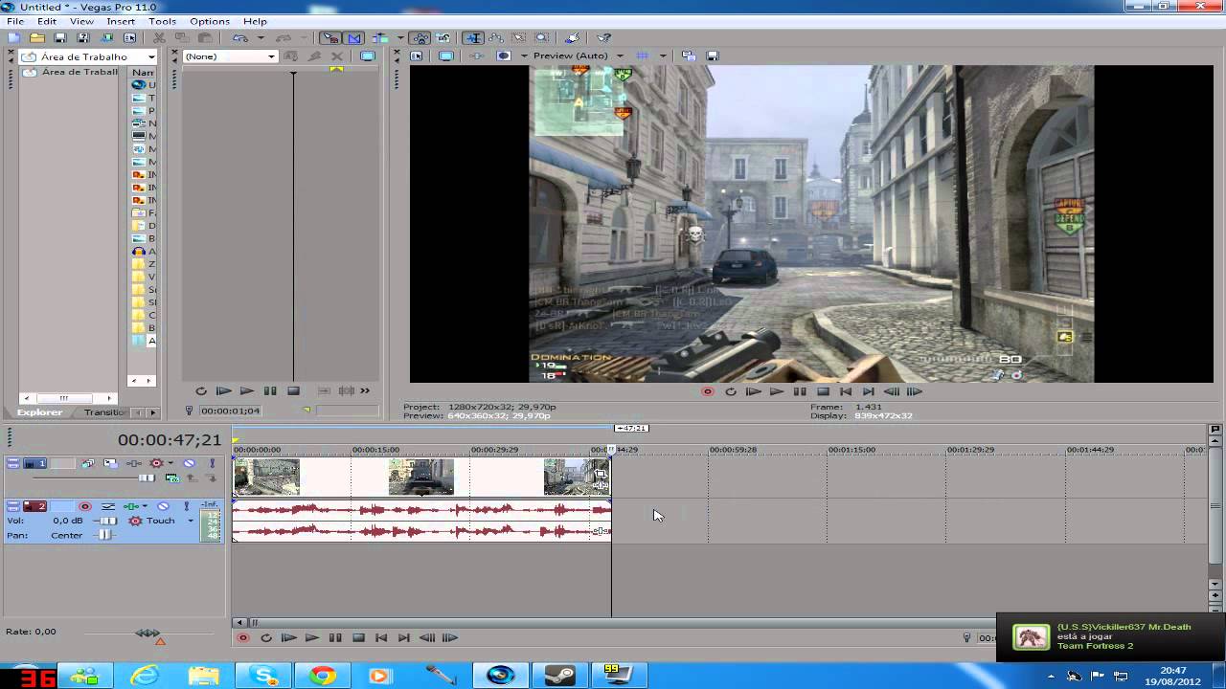The image size is (1226, 689).
Task: Open the Preview (Auto) quality dropdown
Action: (x=620, y=56)
